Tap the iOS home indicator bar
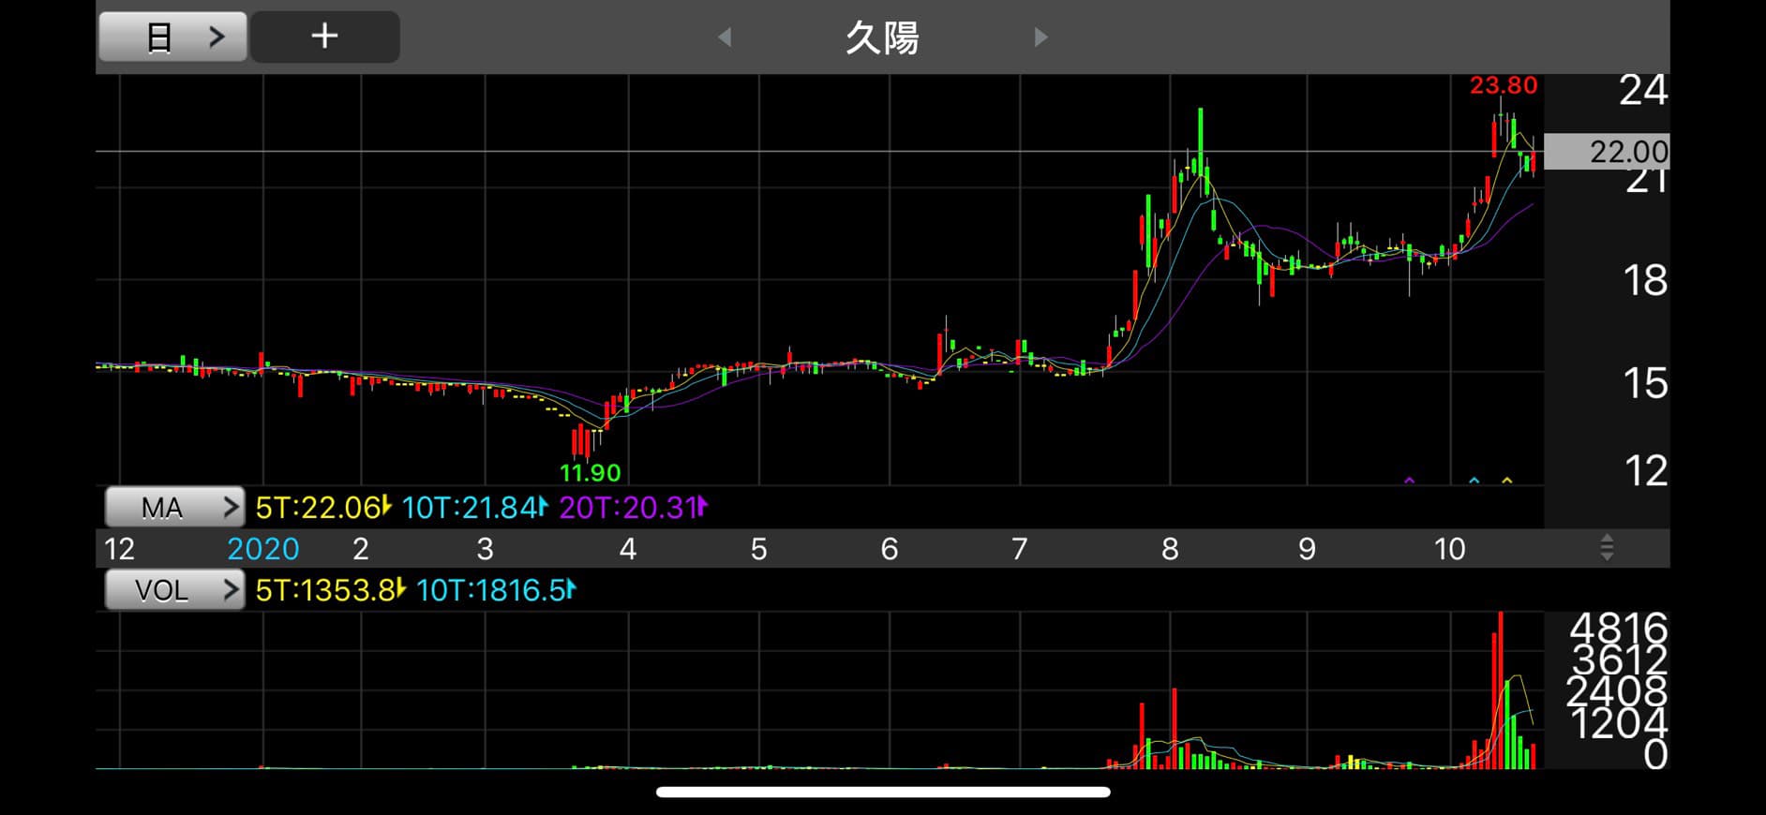1766x815 pixels. click(x=883, y=793)
